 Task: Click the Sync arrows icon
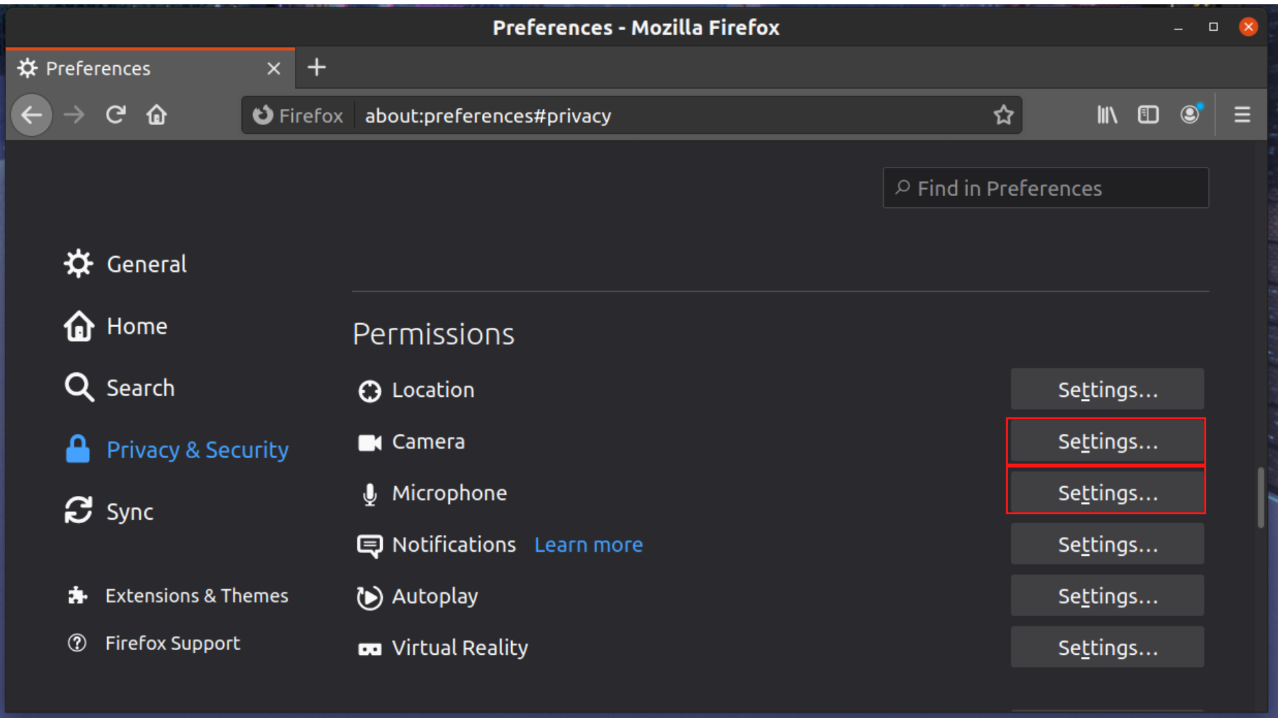pos(79,511)
